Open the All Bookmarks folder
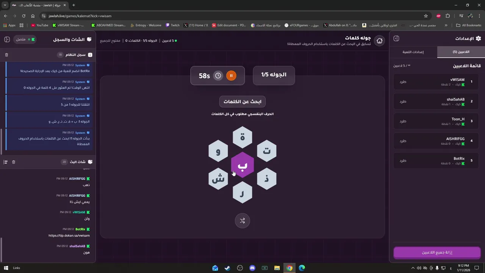The height and width of the screenshot is (273, 485). click(469, 25)
